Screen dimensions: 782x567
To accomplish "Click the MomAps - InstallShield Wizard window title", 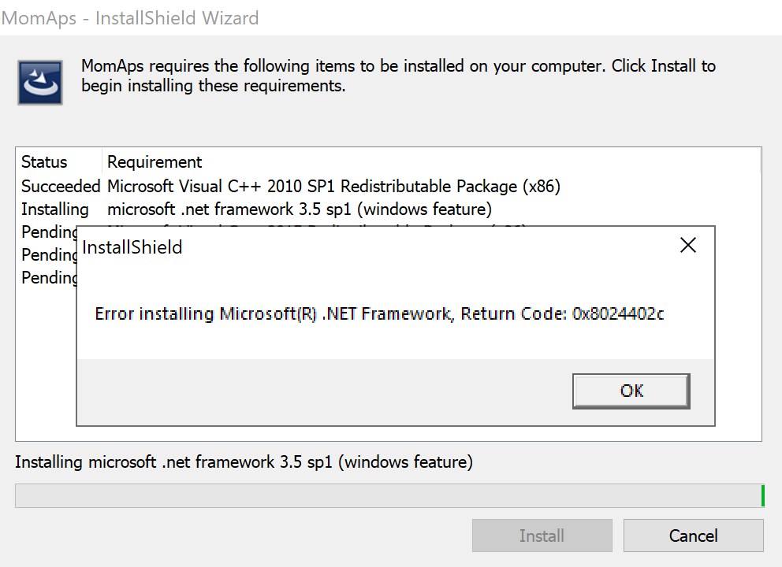I will [x=131, y=17].
